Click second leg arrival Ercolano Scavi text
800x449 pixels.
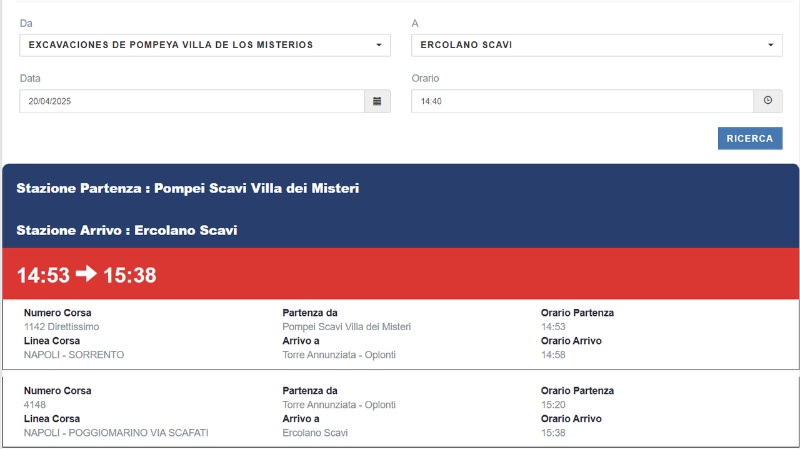pos(315,433)
